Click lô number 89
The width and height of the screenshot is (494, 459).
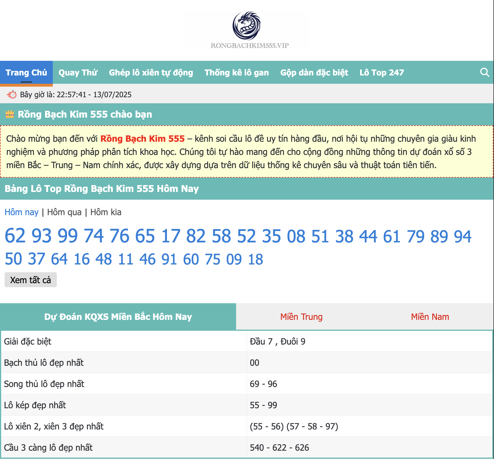coord(439,236)
